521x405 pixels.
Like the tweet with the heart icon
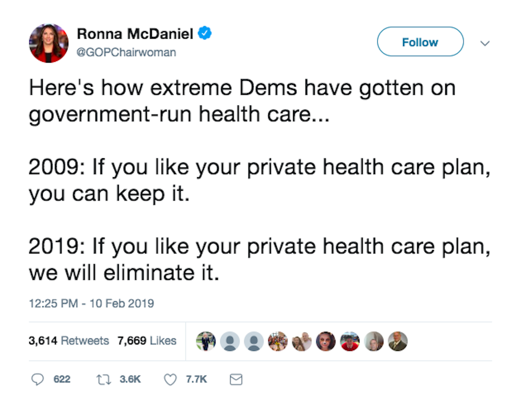170,380
